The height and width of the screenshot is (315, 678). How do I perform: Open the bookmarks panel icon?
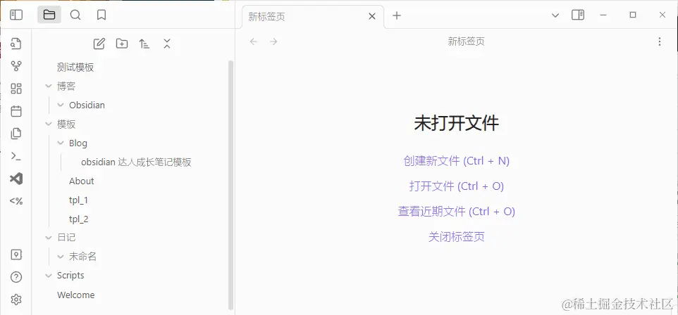(101, 15)
